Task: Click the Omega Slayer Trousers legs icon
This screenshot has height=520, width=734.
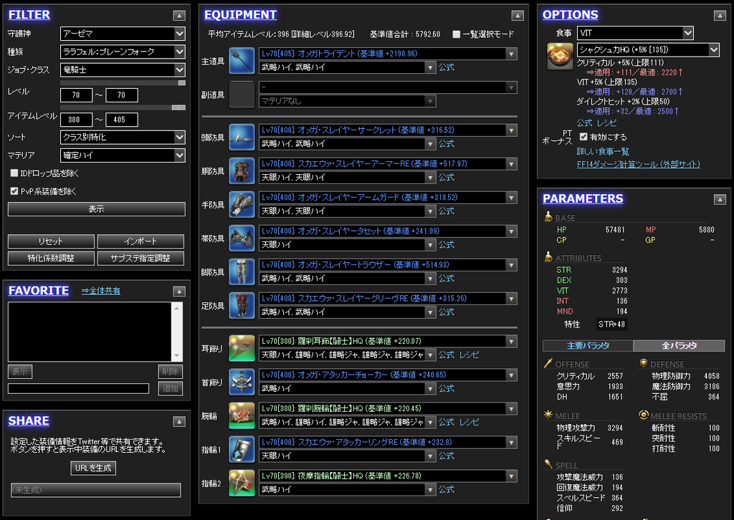Action: coord(242,271)
